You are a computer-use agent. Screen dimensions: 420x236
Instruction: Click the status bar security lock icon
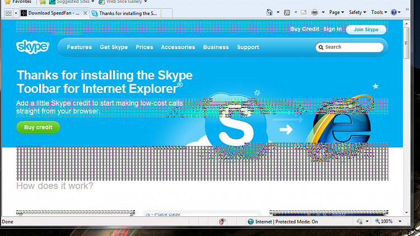(x=360, y=221)
